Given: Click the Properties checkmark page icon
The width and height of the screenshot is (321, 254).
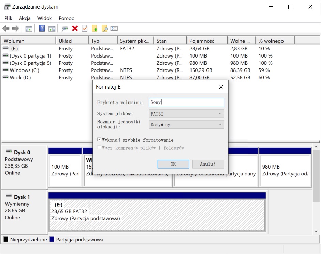Looking at the screenshot, I should pyautogui.click(x=85, y=29).
